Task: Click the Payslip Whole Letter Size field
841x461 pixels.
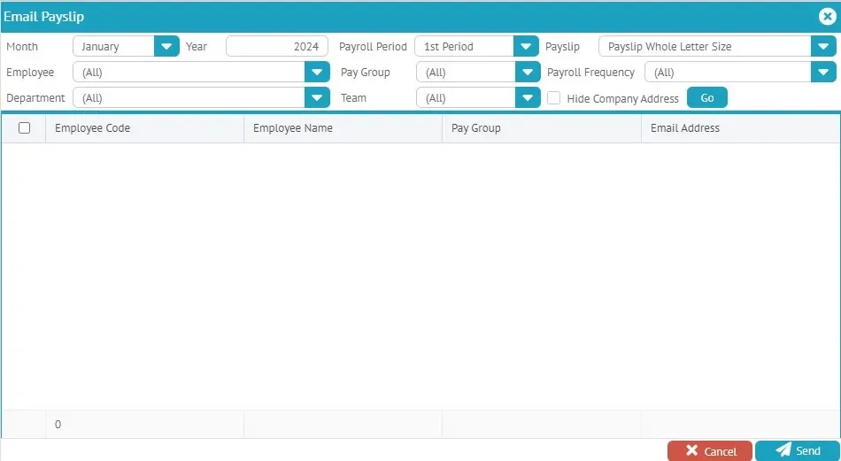Action: (705, 46)
